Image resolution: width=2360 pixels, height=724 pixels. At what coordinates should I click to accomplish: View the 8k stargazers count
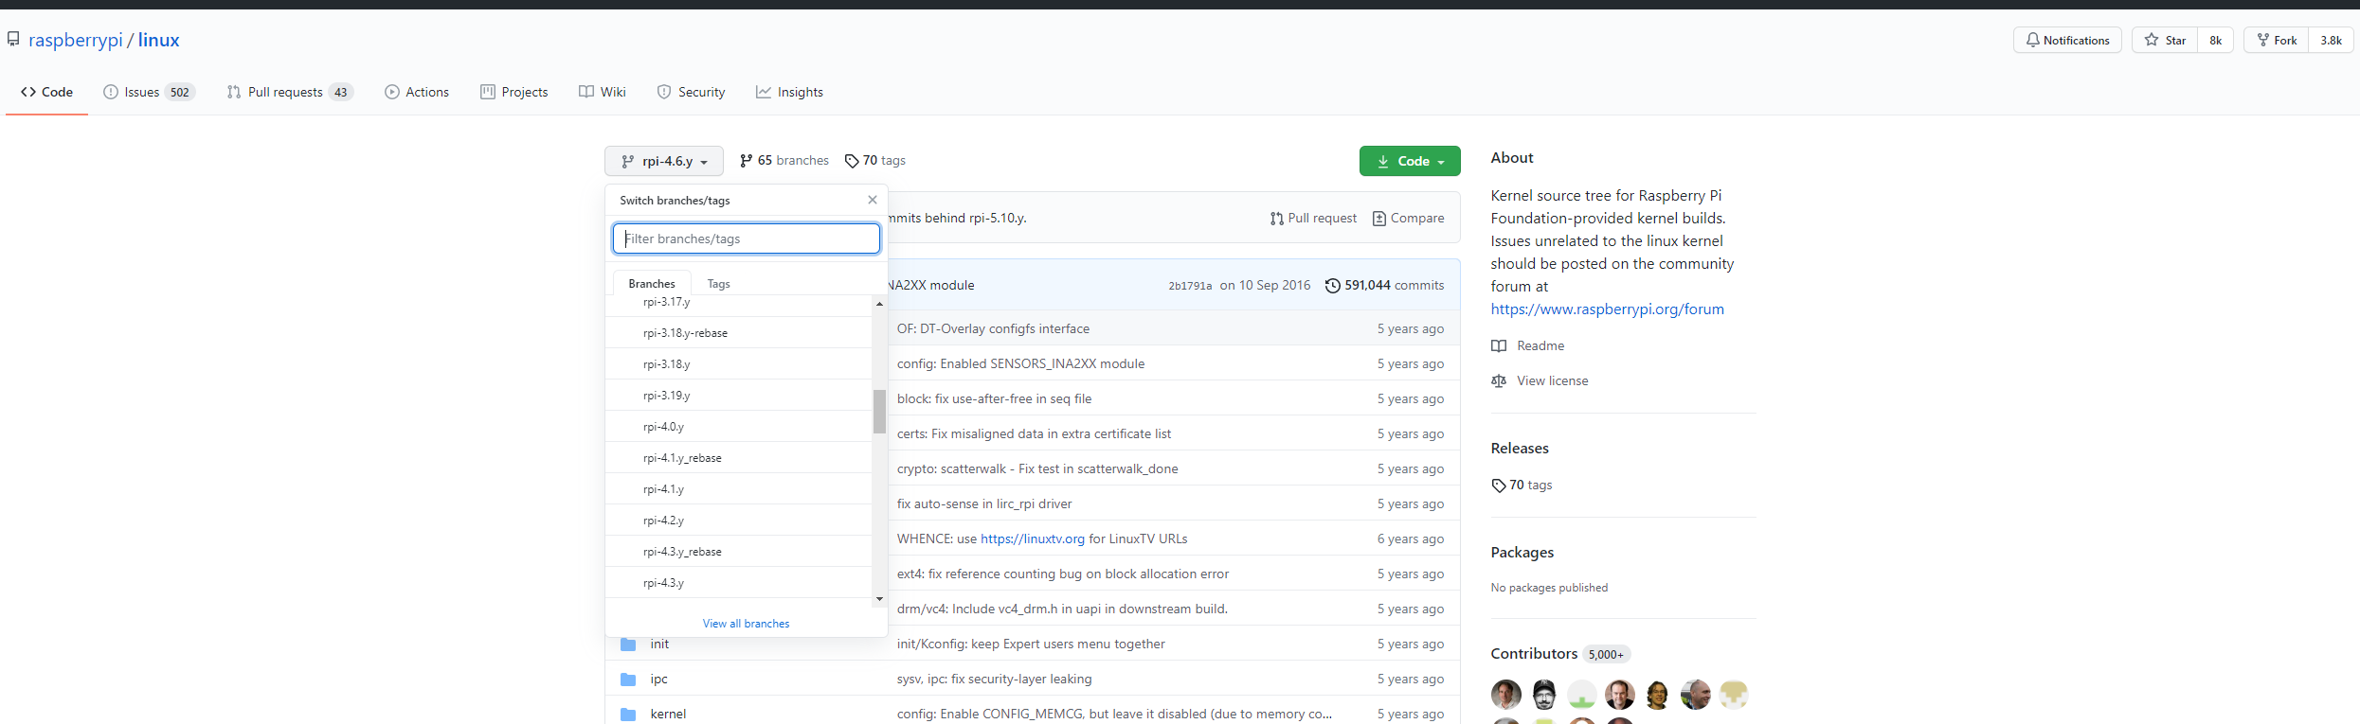point(2215,40)
